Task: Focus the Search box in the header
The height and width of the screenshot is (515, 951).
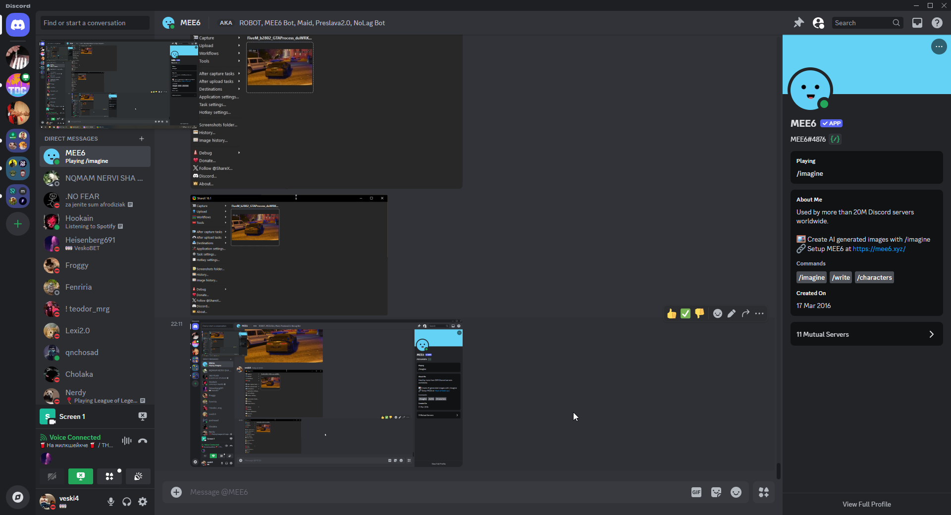Action: pos(868,23)
